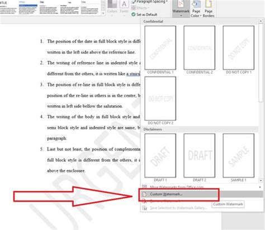
Task: Click the Save Selection gallery icon
Action: [145, 208]
